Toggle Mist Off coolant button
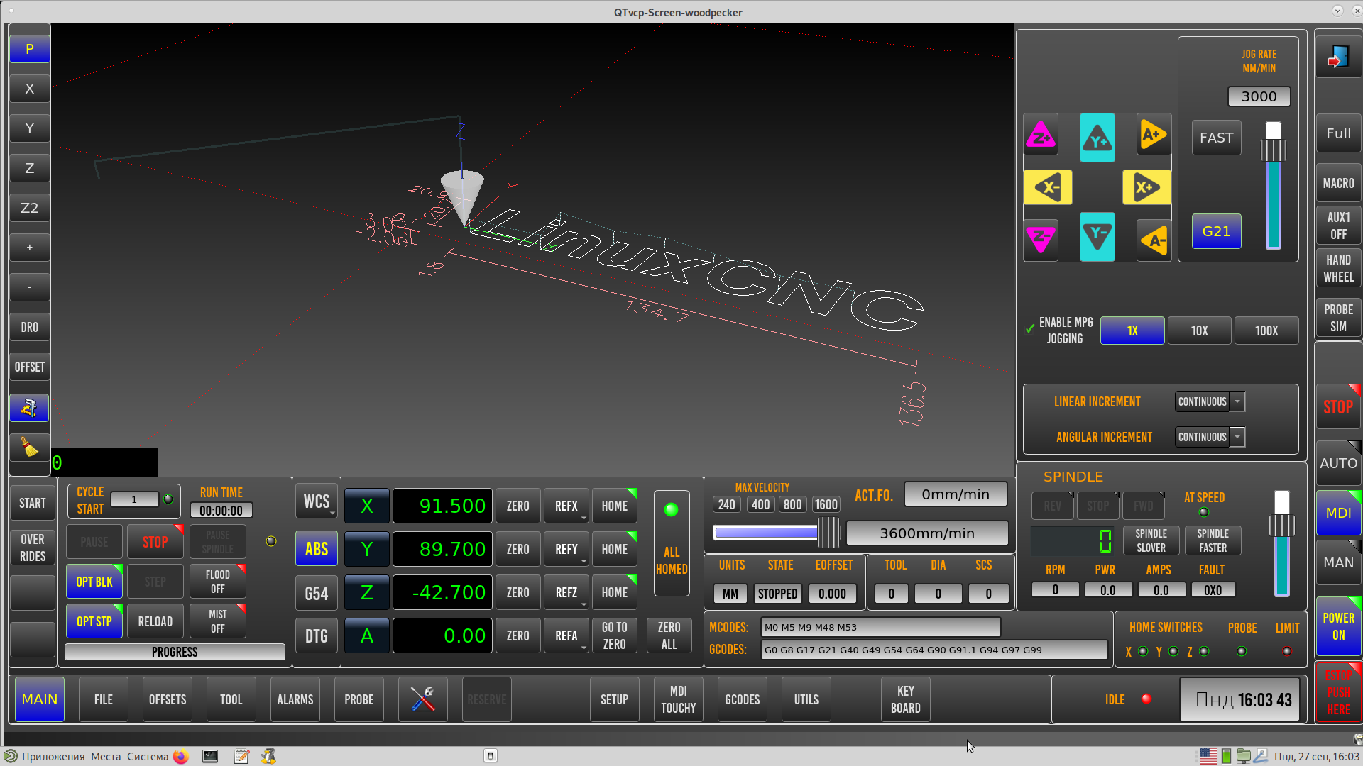The width and height of the screenshot is (1363, 766). click(x=218, y=622)
